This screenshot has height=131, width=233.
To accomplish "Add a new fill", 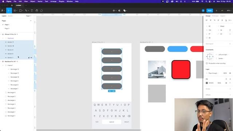I will click(230, 79).
